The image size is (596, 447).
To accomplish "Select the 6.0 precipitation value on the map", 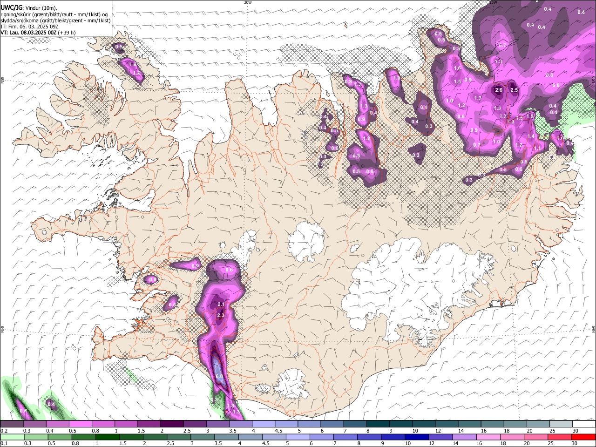I will 220,376.
